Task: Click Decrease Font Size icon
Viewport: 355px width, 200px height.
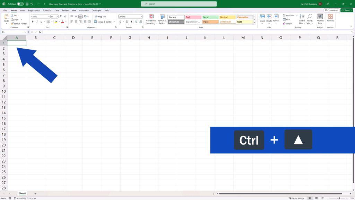Action: point(65,17)
